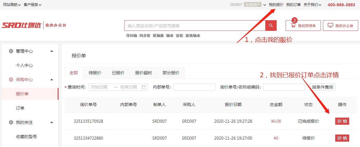
Task: Click the calendar icon in date range
Action: 144,87
